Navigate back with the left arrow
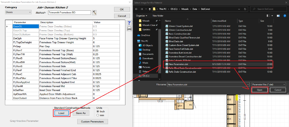Viewport: 289px width, 127px height. tap(136, 9)
